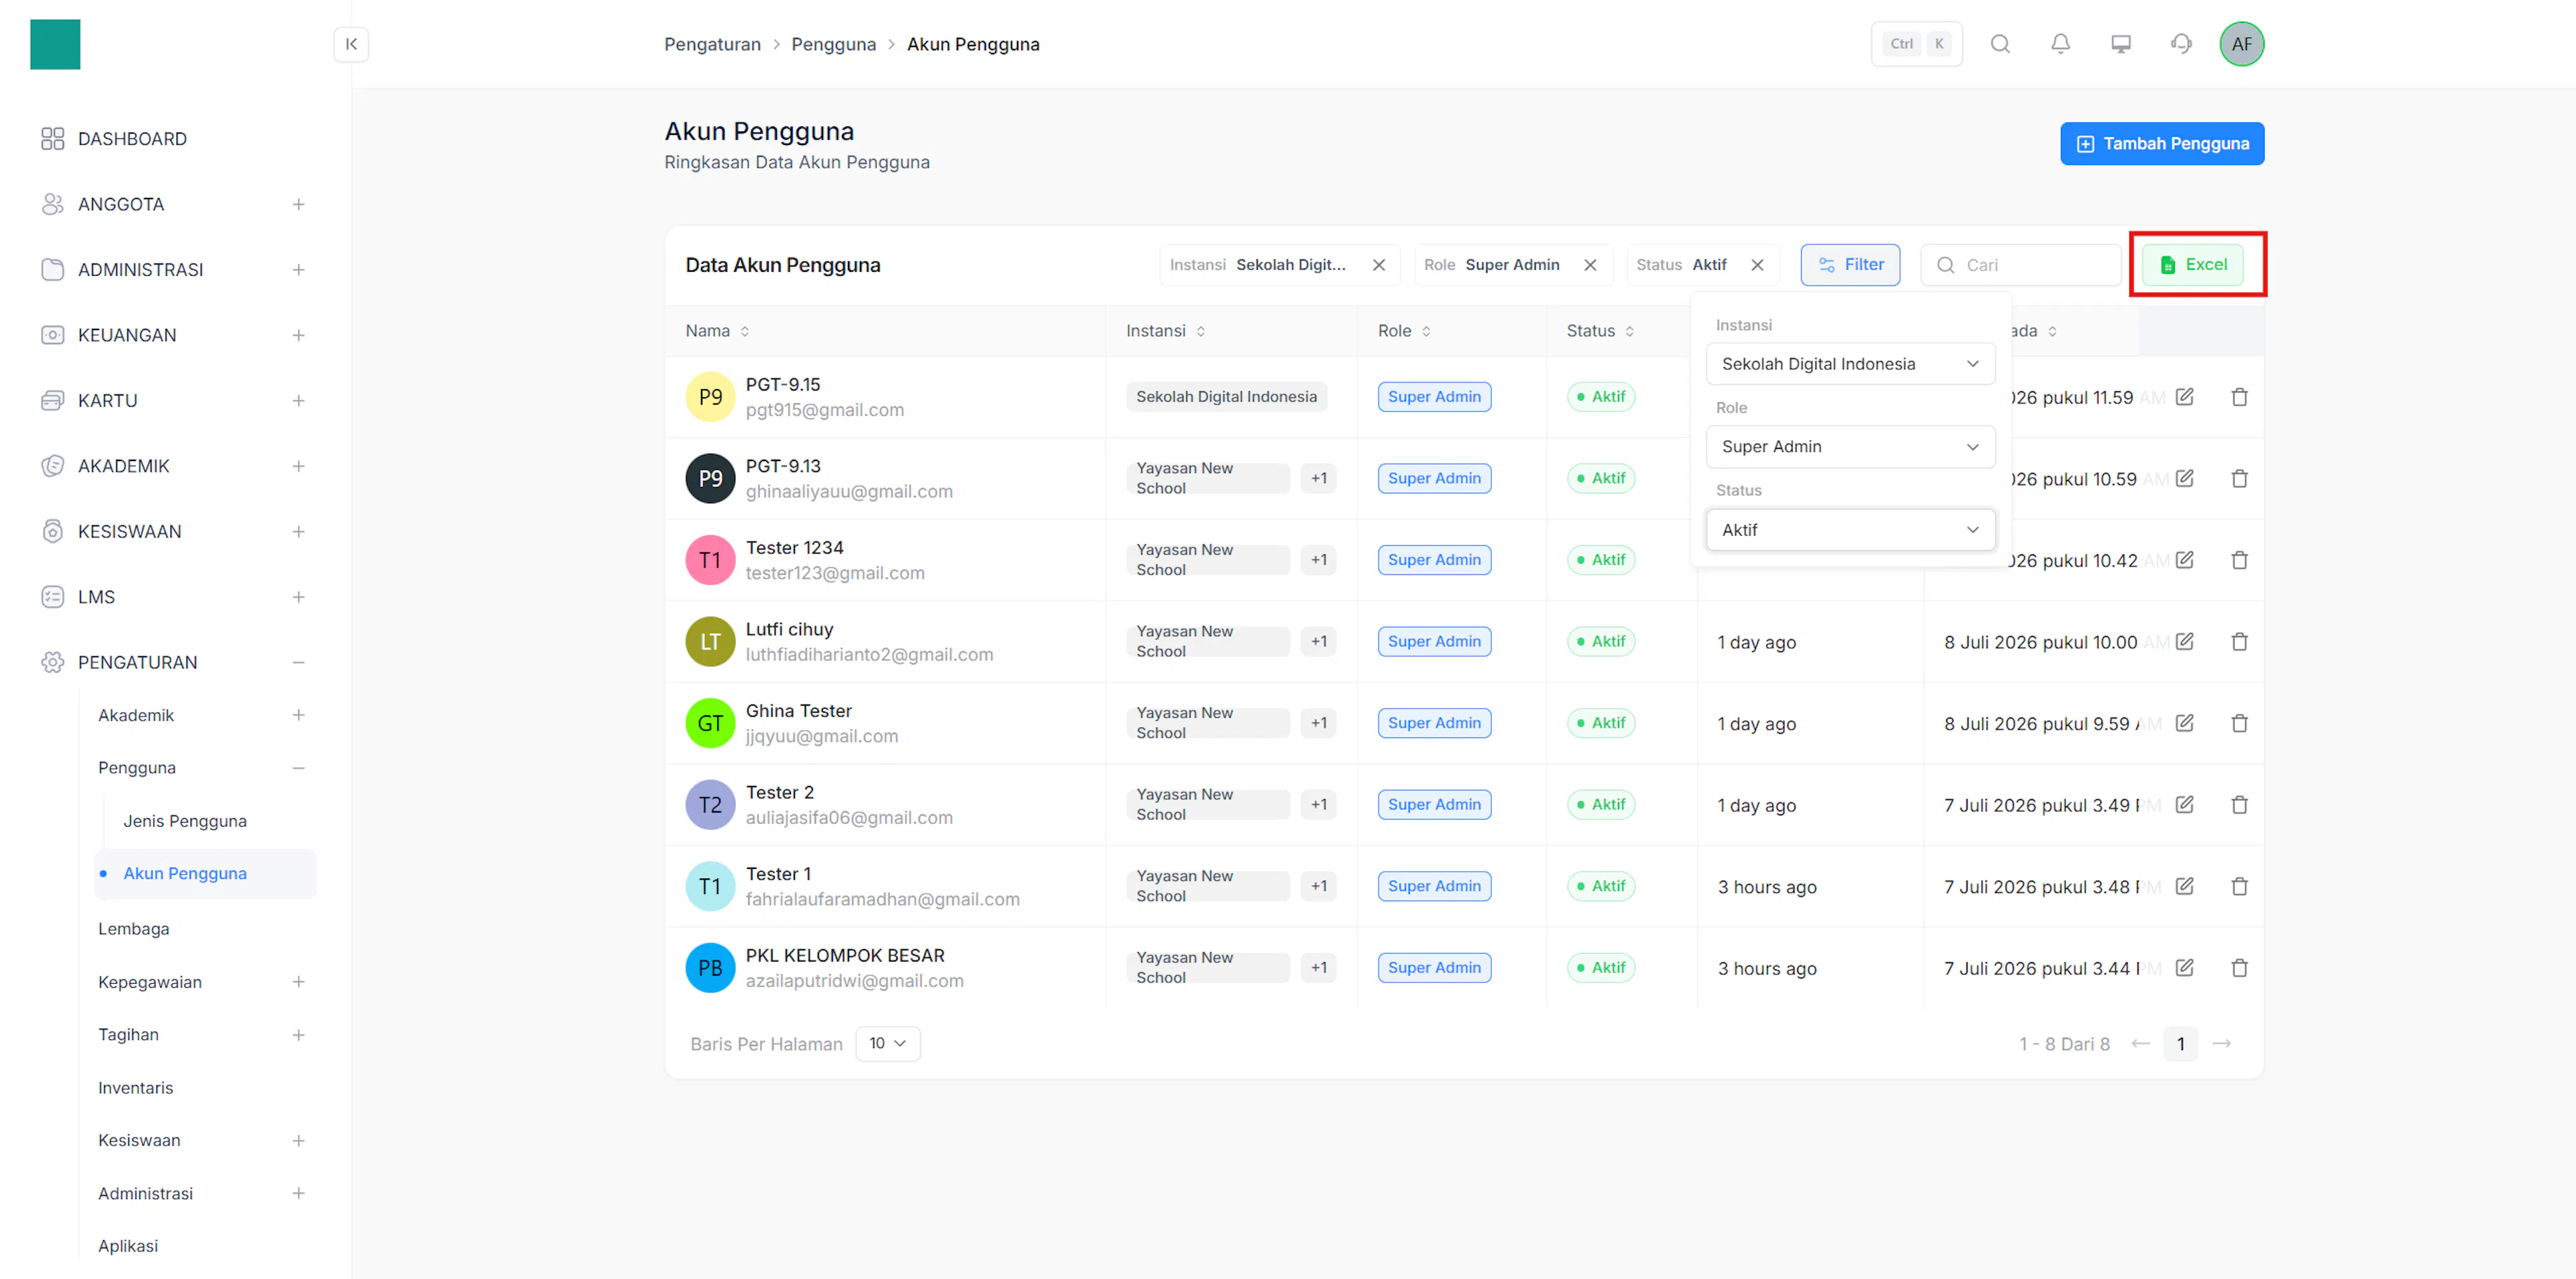2576x1279 pixels.
Task: Remove the Role Super Admin filter chip
Action: point(1590,265)
